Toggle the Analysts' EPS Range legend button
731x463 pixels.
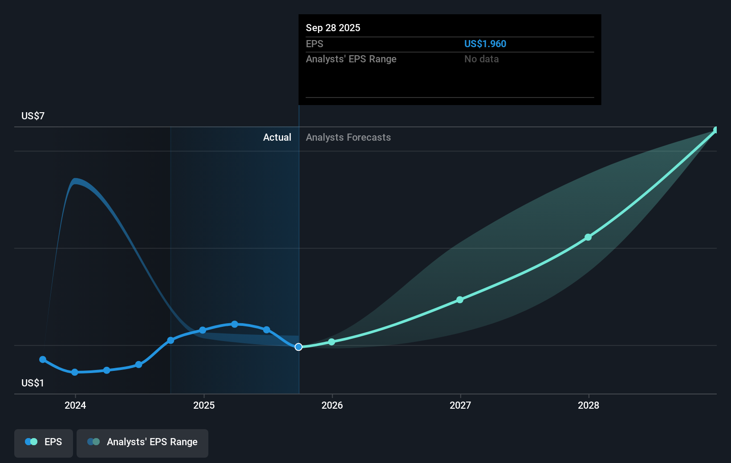[142, 443]
